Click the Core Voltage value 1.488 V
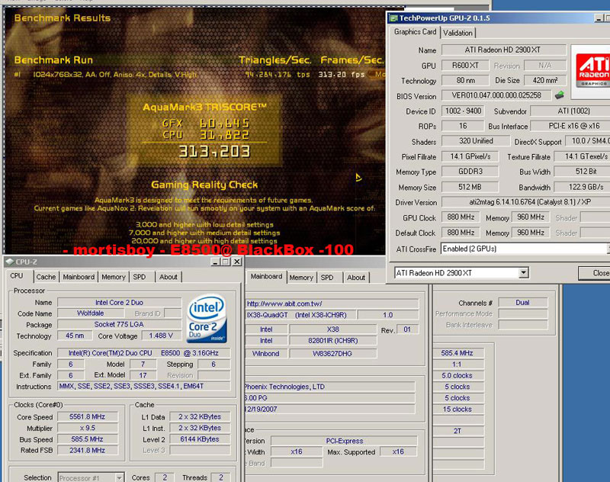 pyautogui.click(x=161, y=336)
